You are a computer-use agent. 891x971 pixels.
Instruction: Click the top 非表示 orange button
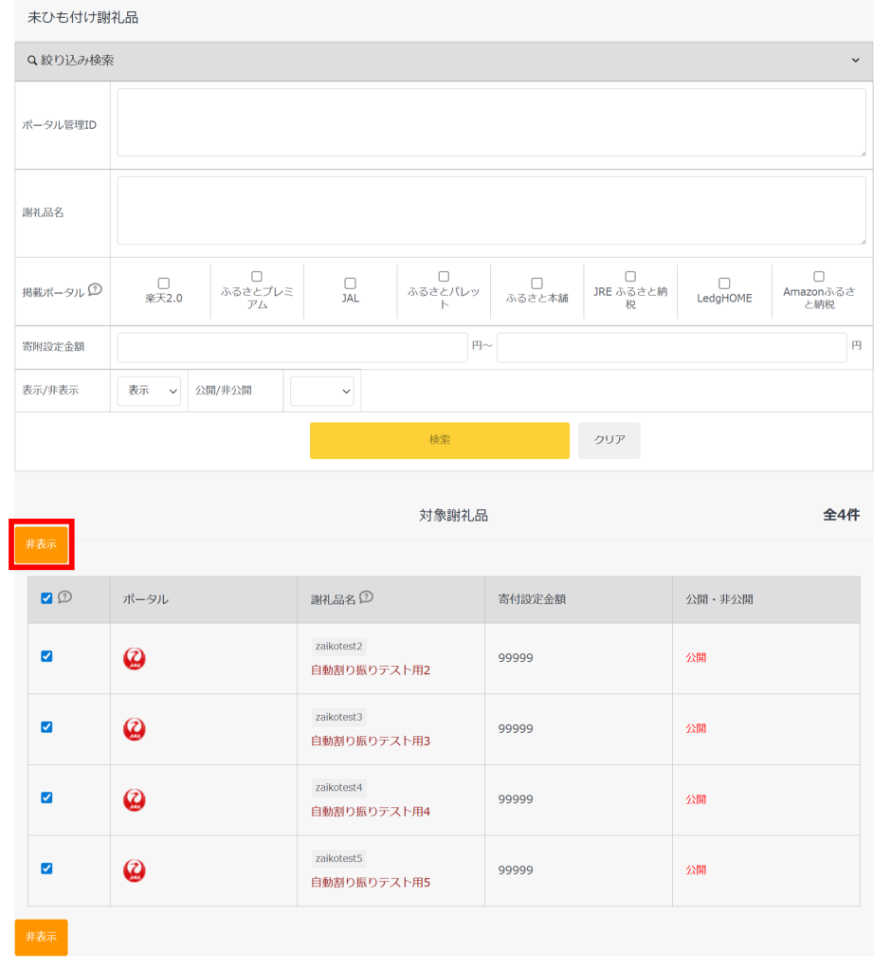[41, 544]
